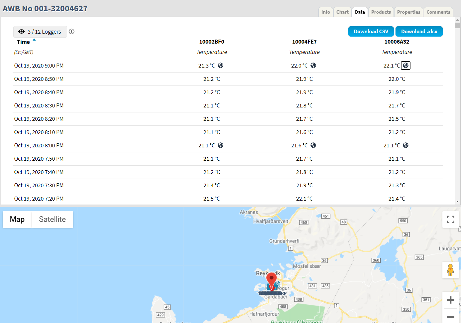The width and height of the screenshot is (461, 323).
Task: Switch to the Info tab
Action: [326, 12]
